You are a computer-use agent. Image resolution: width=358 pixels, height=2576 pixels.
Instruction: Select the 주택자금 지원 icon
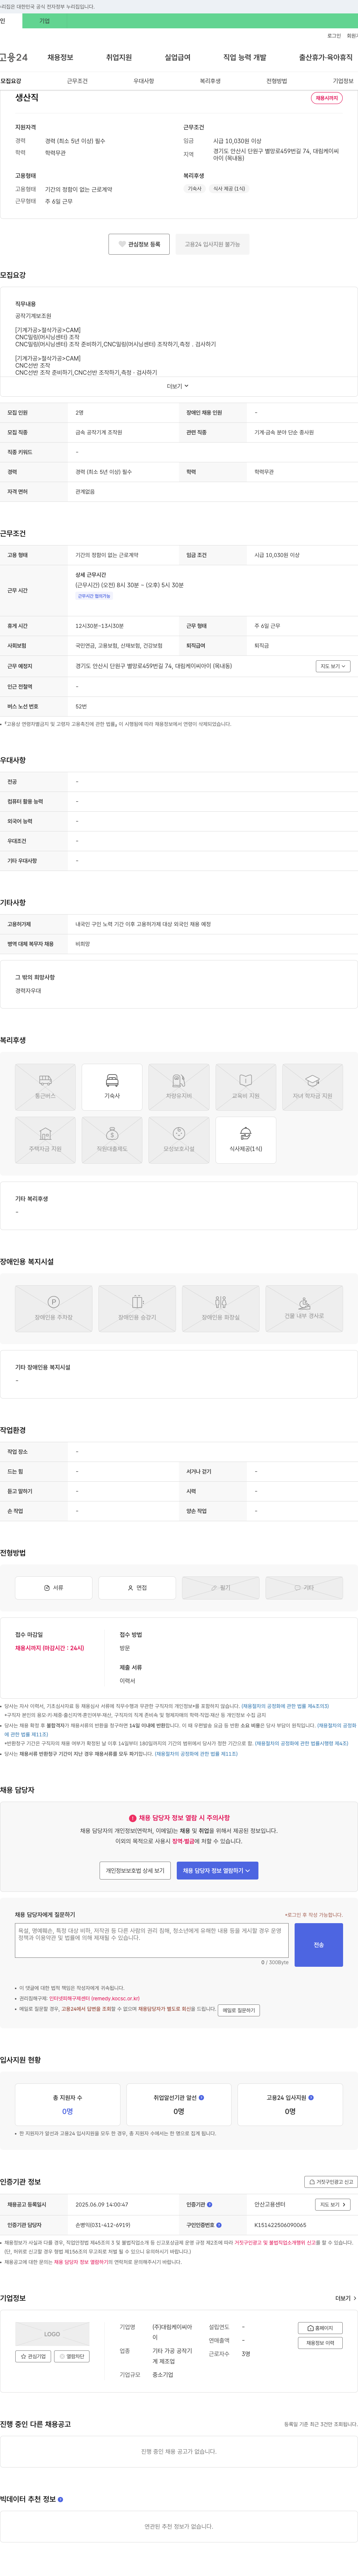[45, 1140]
